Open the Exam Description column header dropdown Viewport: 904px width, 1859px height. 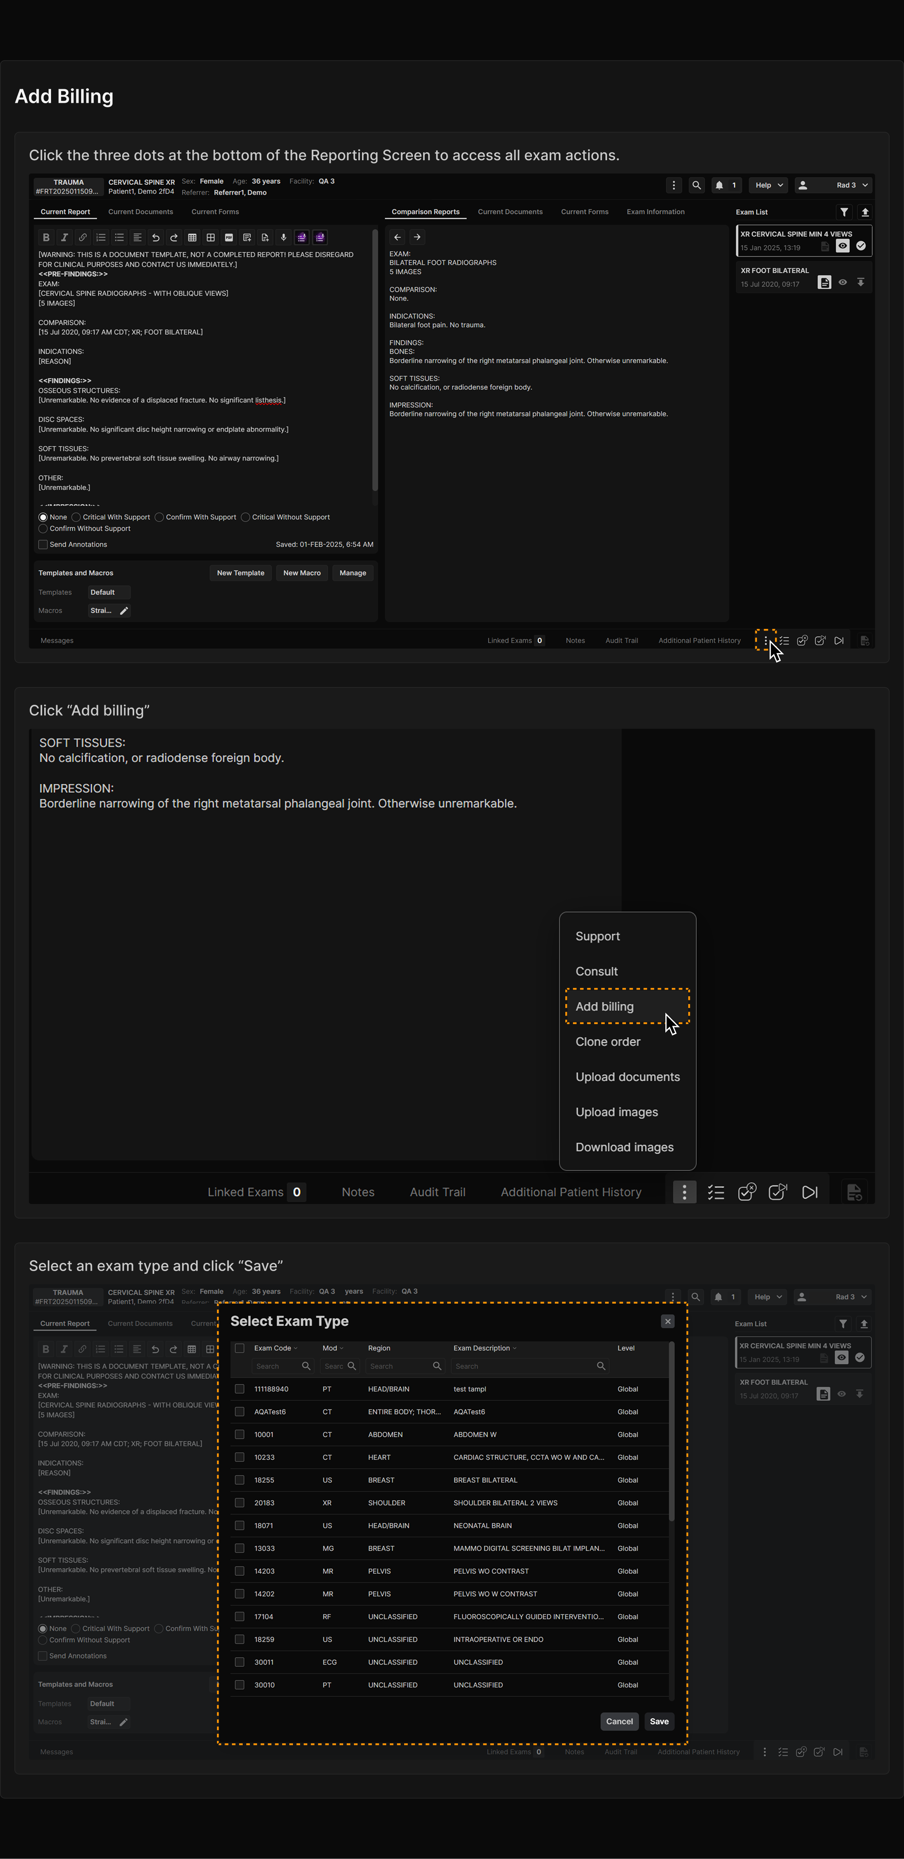point(515,1348)
